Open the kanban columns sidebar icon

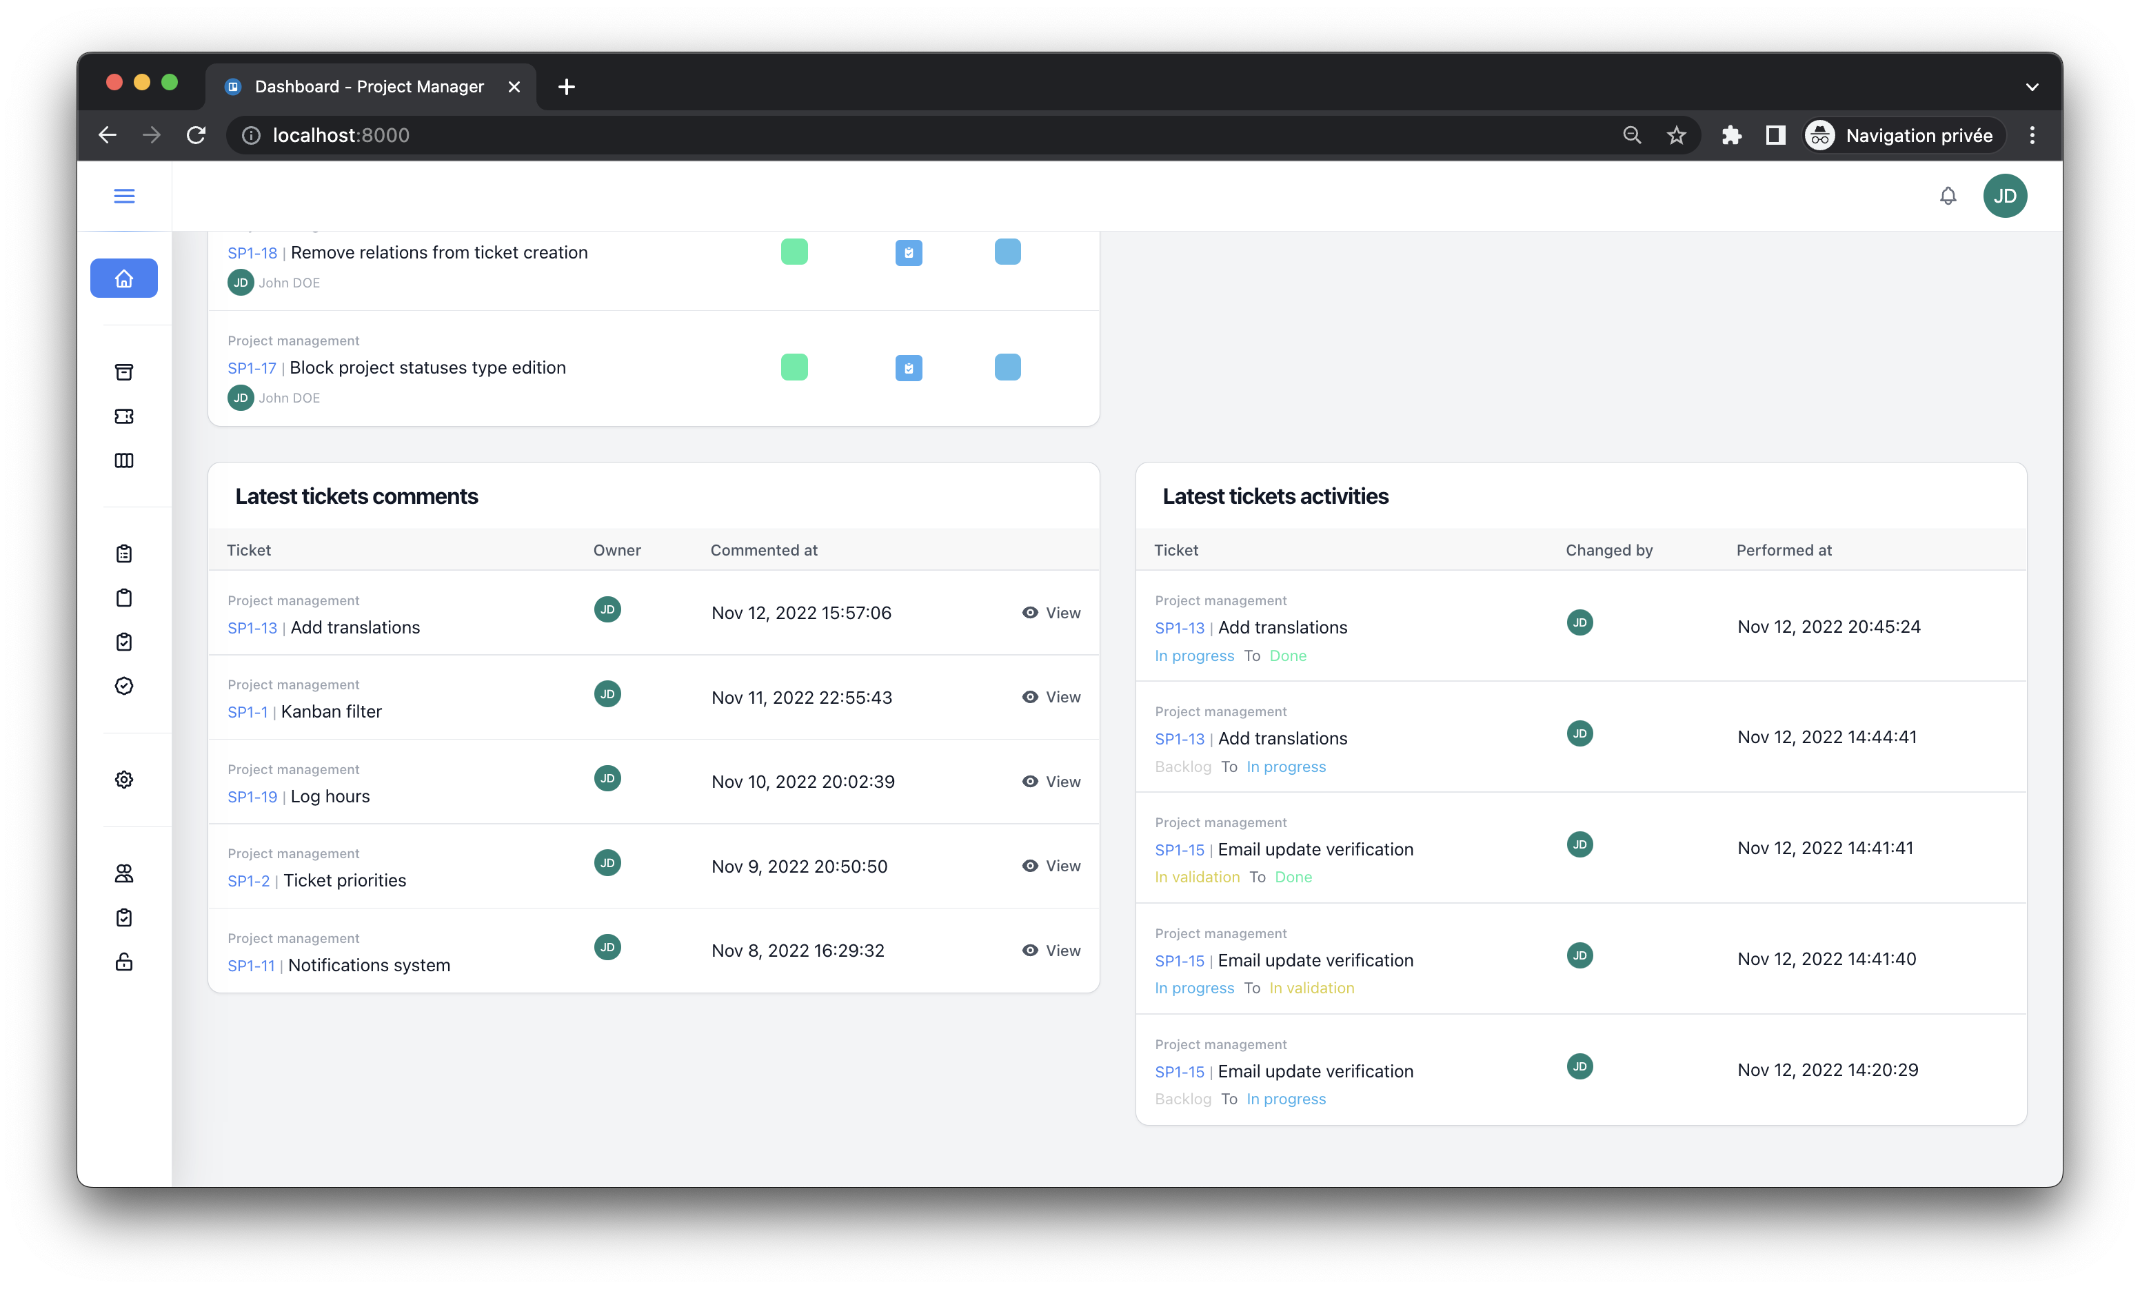click(x=124, y=460)
